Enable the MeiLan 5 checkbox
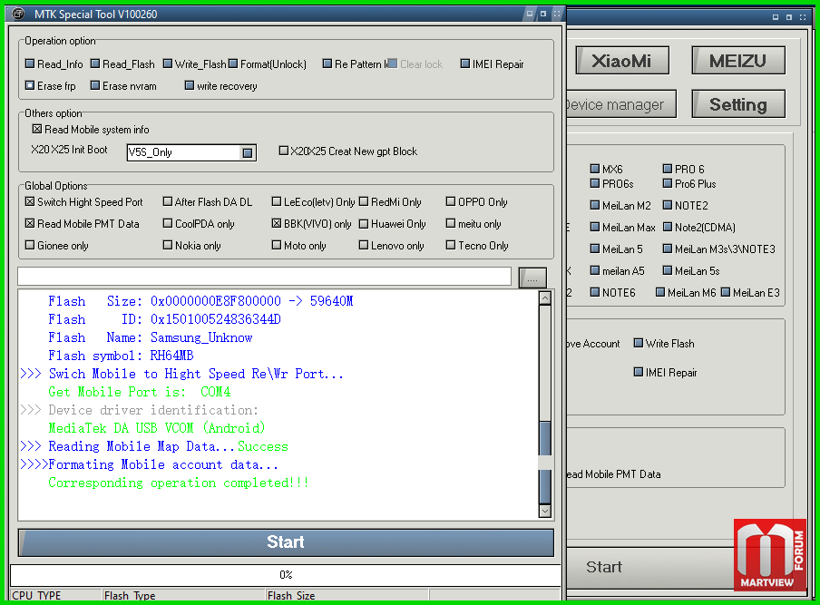820x605 pixels. pos(595,249)
